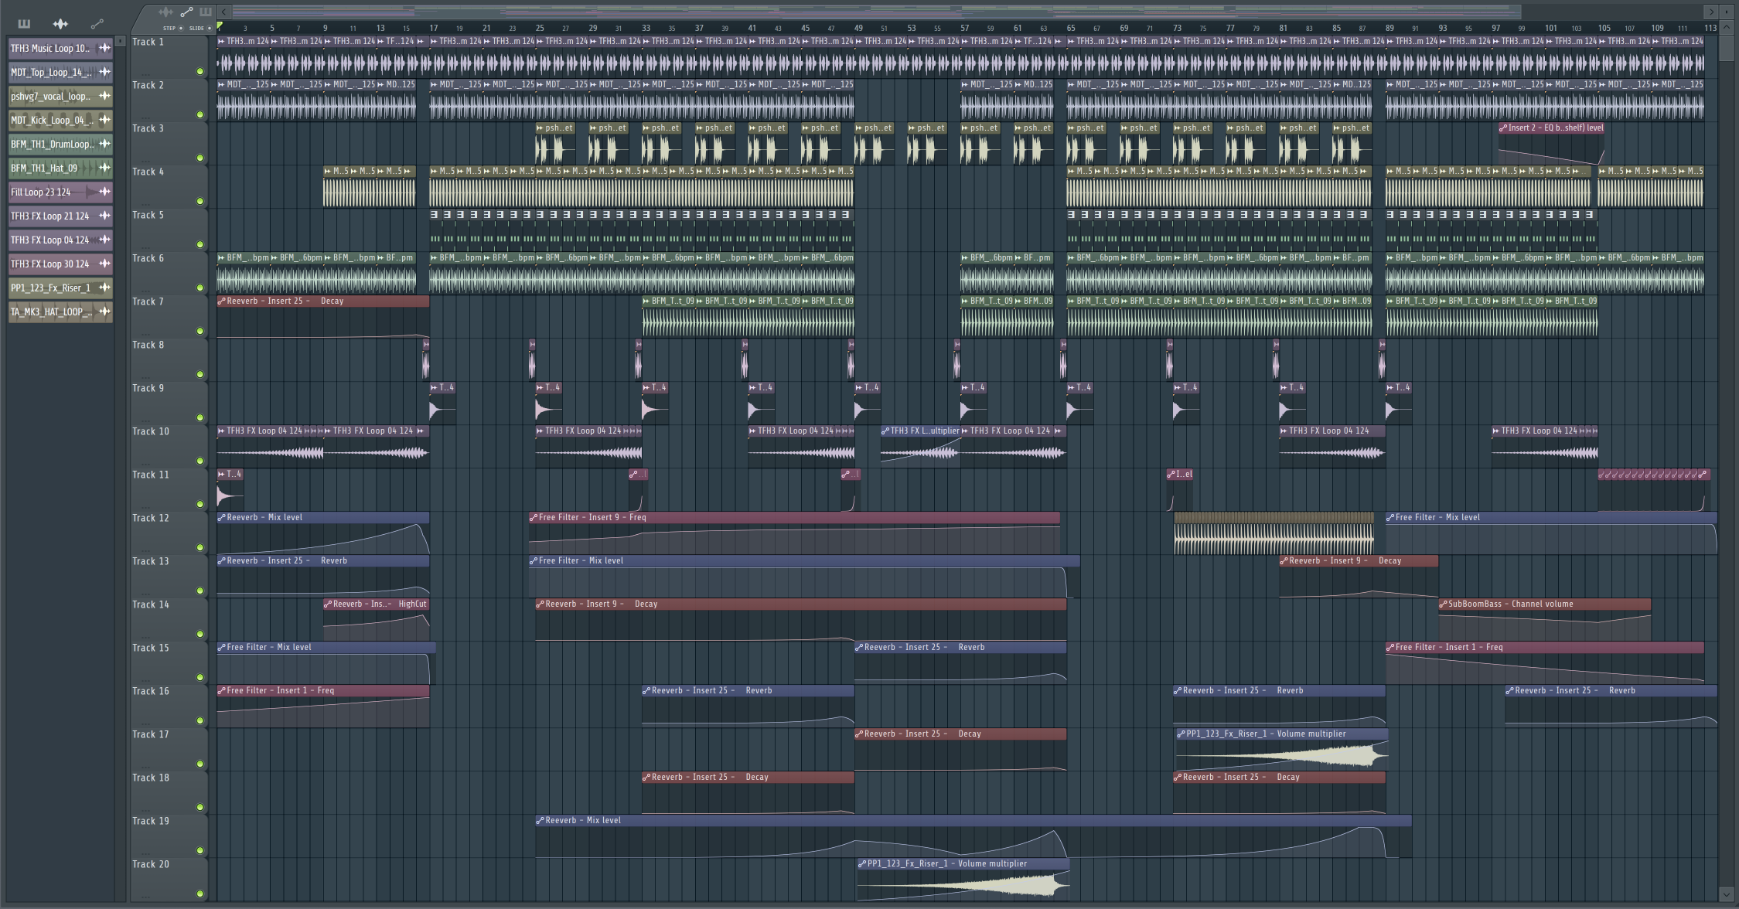Mute Track 12 using its green LED
This screenshot has width=1739, height=909.
pyautogui.click(x=199, y=547)
